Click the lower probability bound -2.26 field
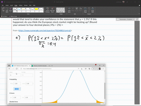141x106 pixels. click(17, 84)
